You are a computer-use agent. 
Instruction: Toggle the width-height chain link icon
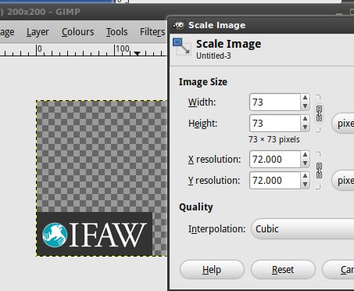(319, 113)
